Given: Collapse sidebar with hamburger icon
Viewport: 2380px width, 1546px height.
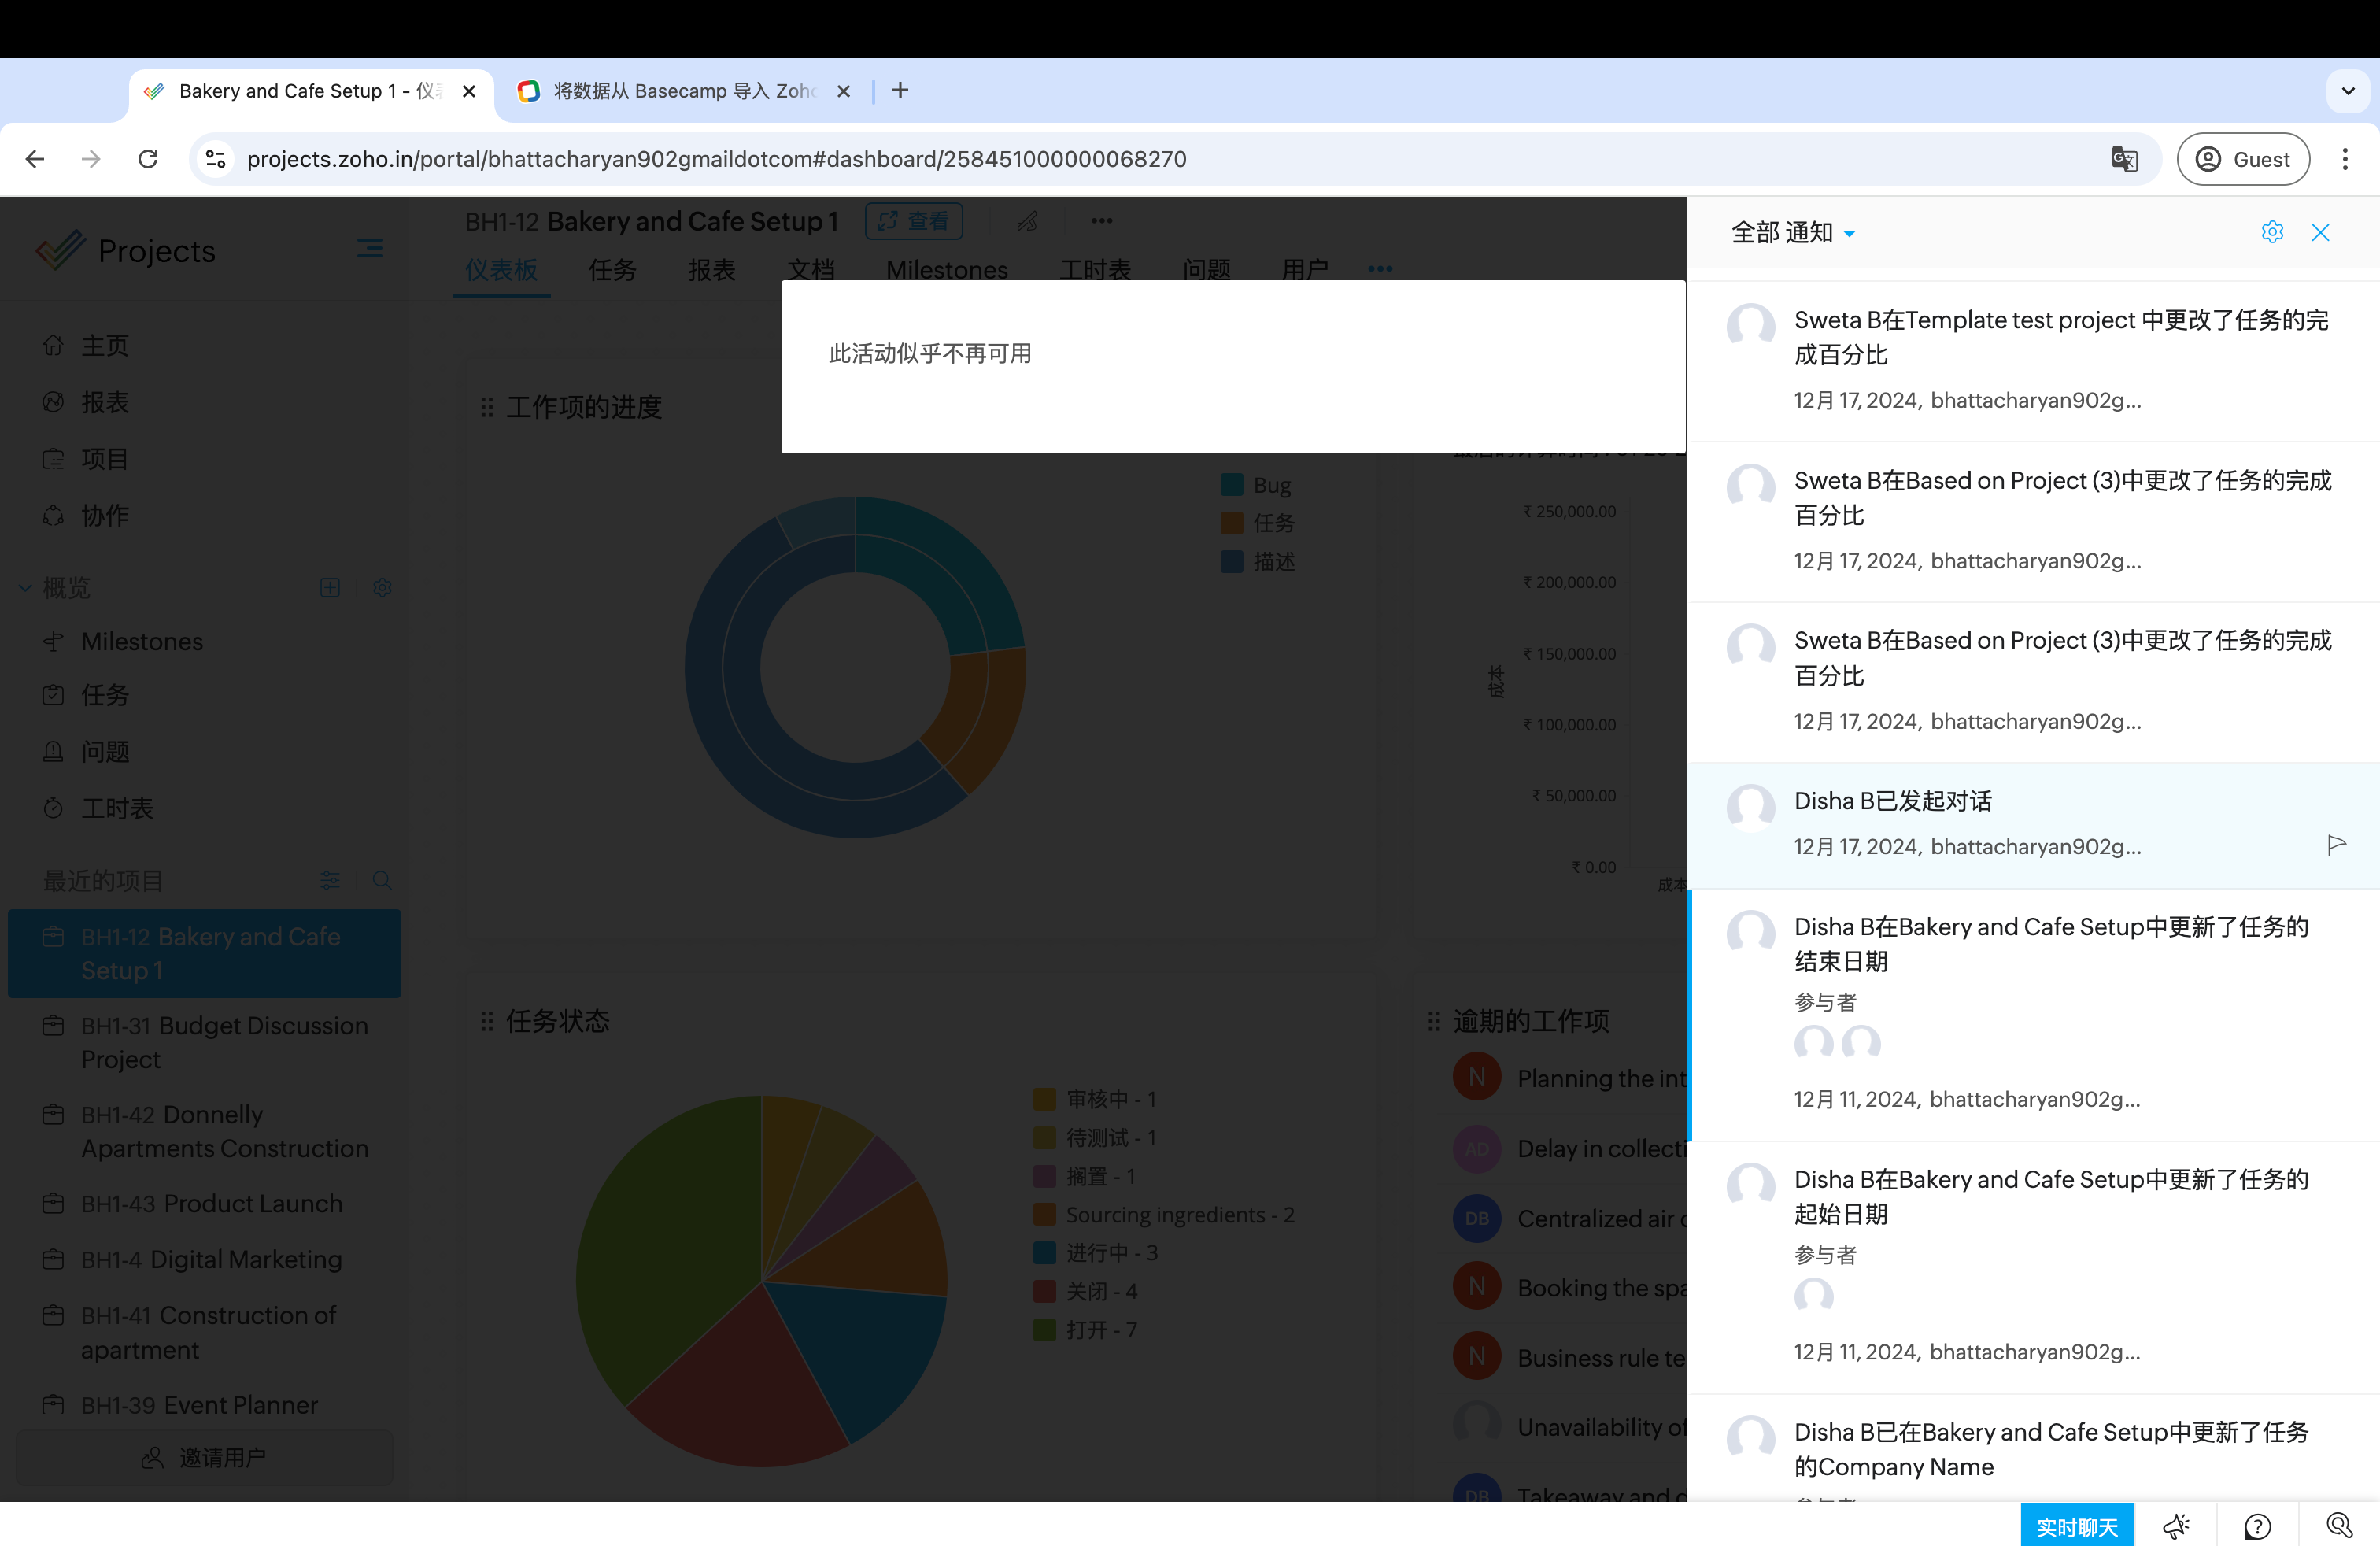Looking at the screenshot, I should click(x=369, y=249).
